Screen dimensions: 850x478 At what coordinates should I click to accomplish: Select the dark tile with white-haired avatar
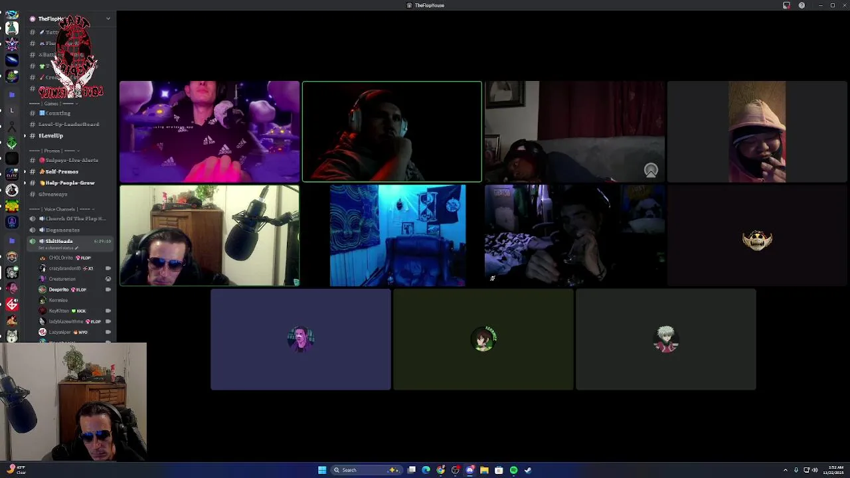(666, 339)
